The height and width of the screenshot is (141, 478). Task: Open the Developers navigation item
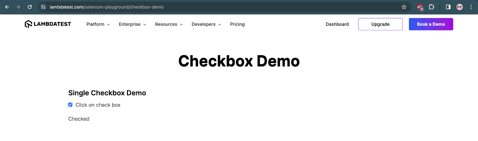pos(203,24)
